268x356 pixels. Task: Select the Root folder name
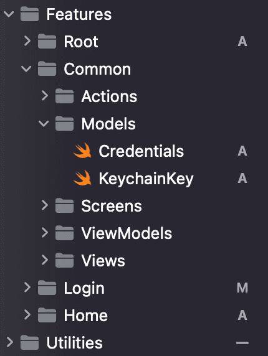[81, 42]
